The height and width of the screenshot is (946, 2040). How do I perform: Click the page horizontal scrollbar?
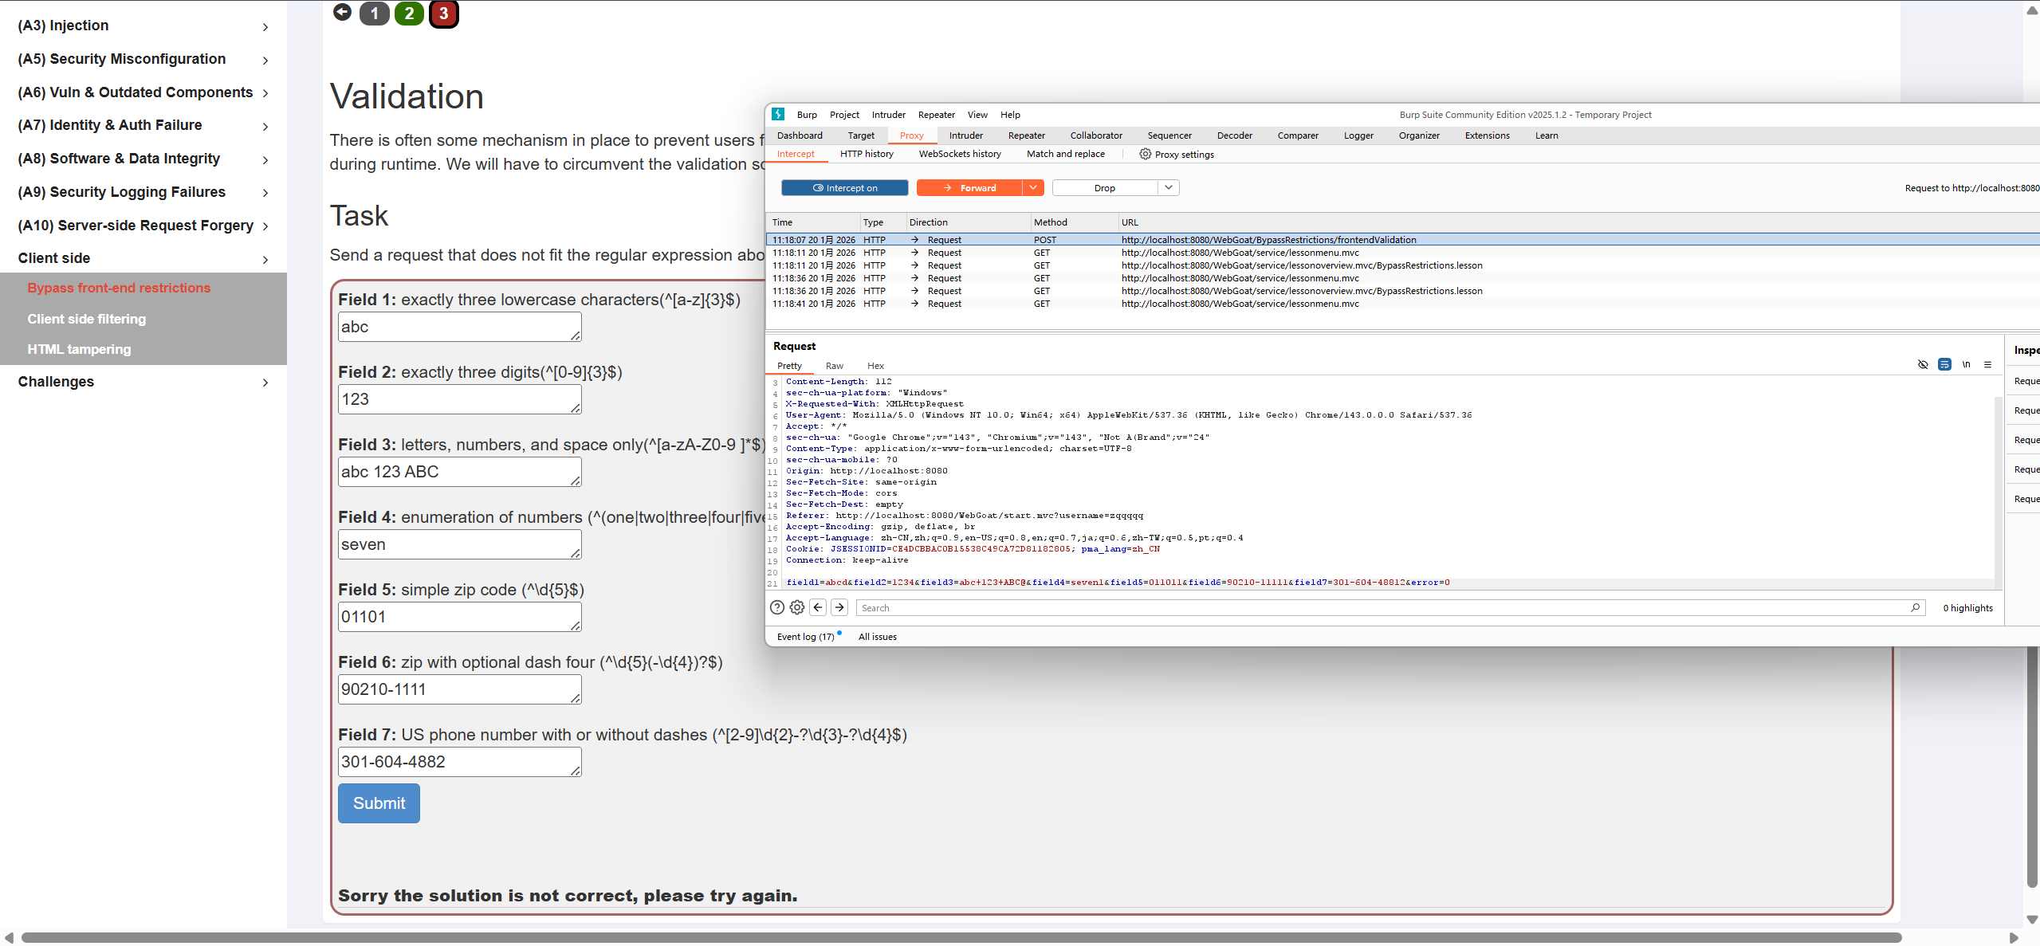point(957,938)
